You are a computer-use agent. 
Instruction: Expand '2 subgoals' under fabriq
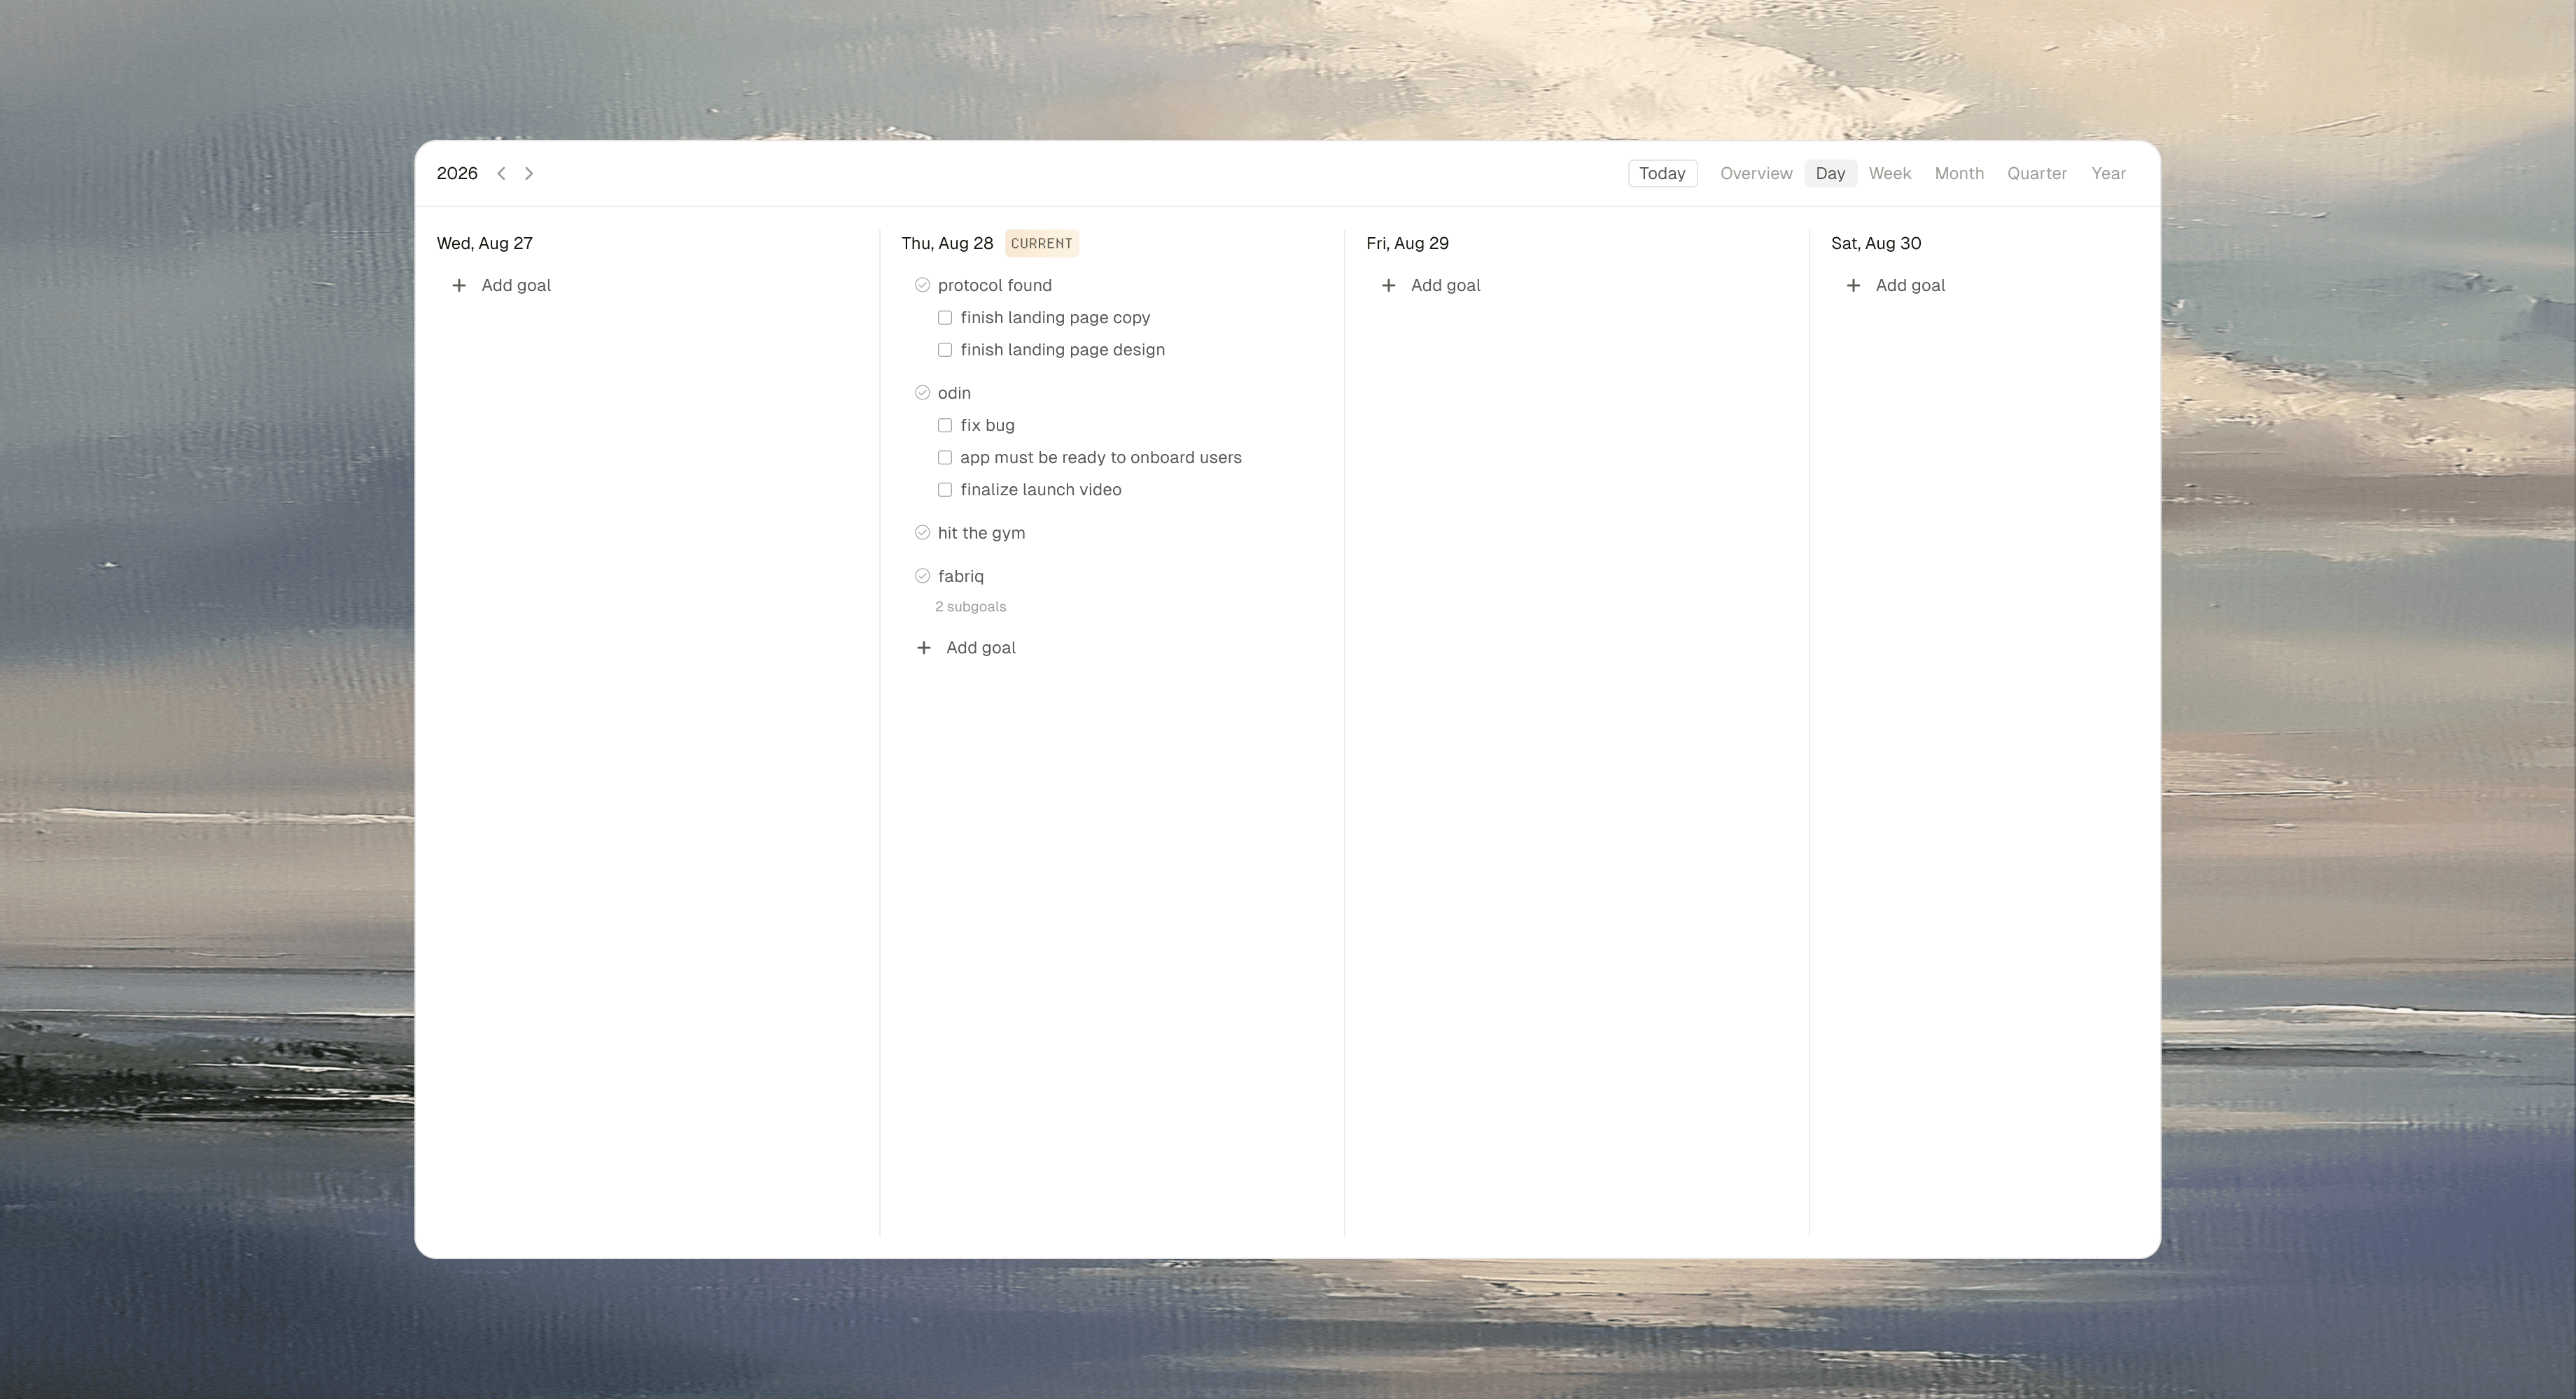point(970,606)
